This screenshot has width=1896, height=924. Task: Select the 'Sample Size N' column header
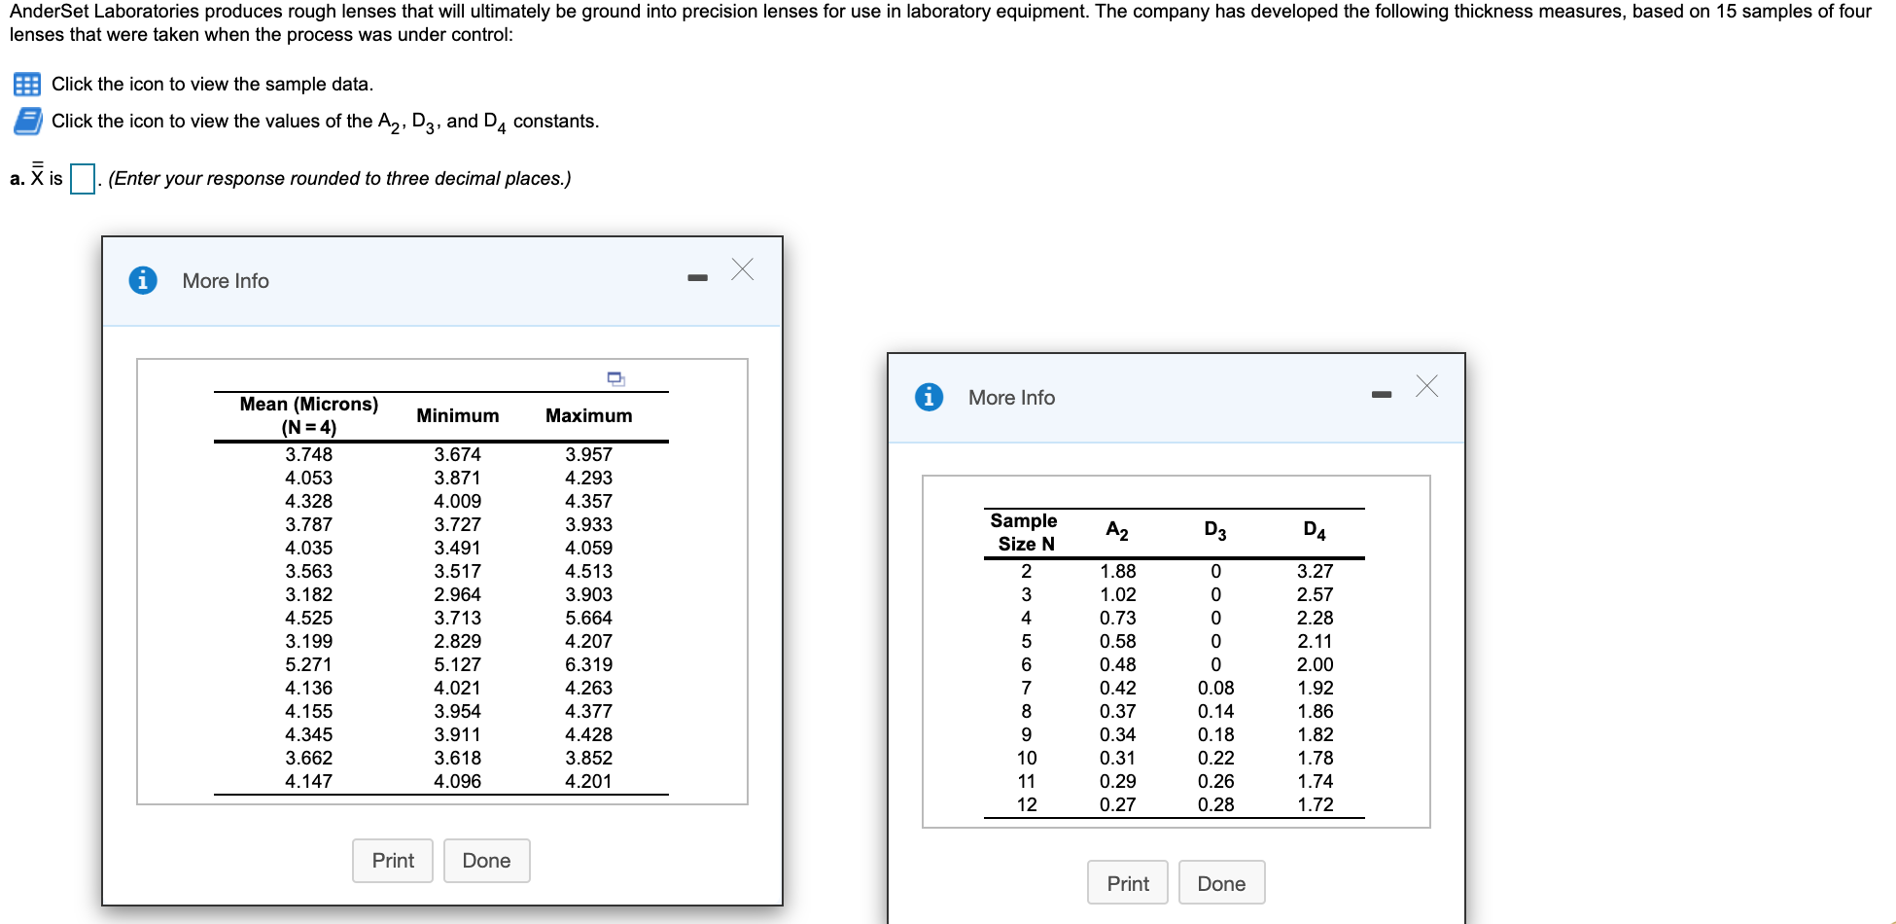[1025, 532]
